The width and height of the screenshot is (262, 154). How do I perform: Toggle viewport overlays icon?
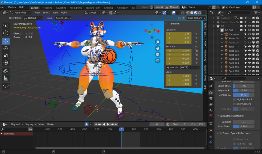click(174, 13)
